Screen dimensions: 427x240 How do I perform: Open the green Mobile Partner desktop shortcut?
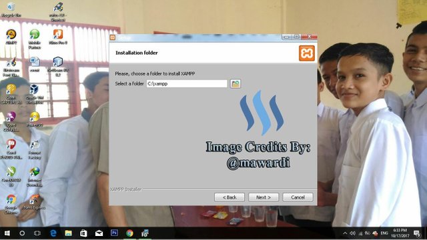click(35, 39)
